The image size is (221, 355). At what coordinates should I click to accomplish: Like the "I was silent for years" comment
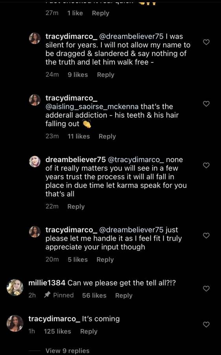pos(206,42)
